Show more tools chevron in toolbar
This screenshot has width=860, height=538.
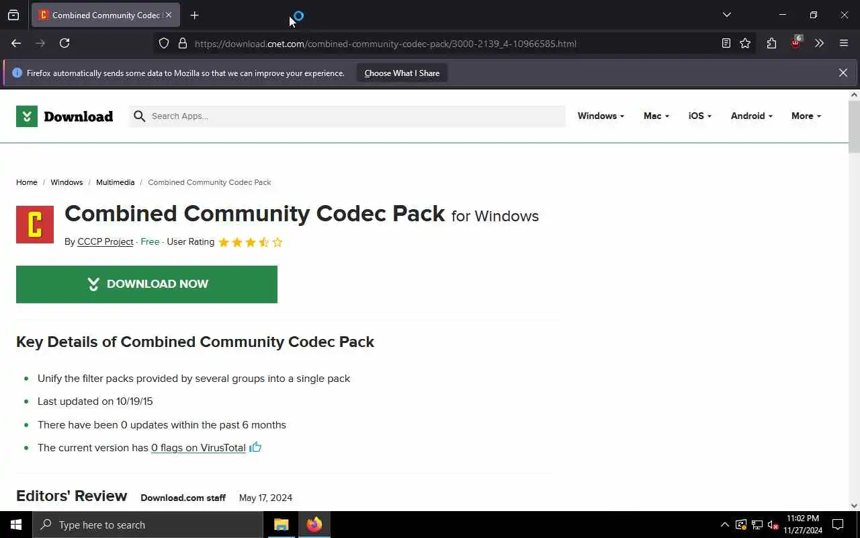pos(819,43)
